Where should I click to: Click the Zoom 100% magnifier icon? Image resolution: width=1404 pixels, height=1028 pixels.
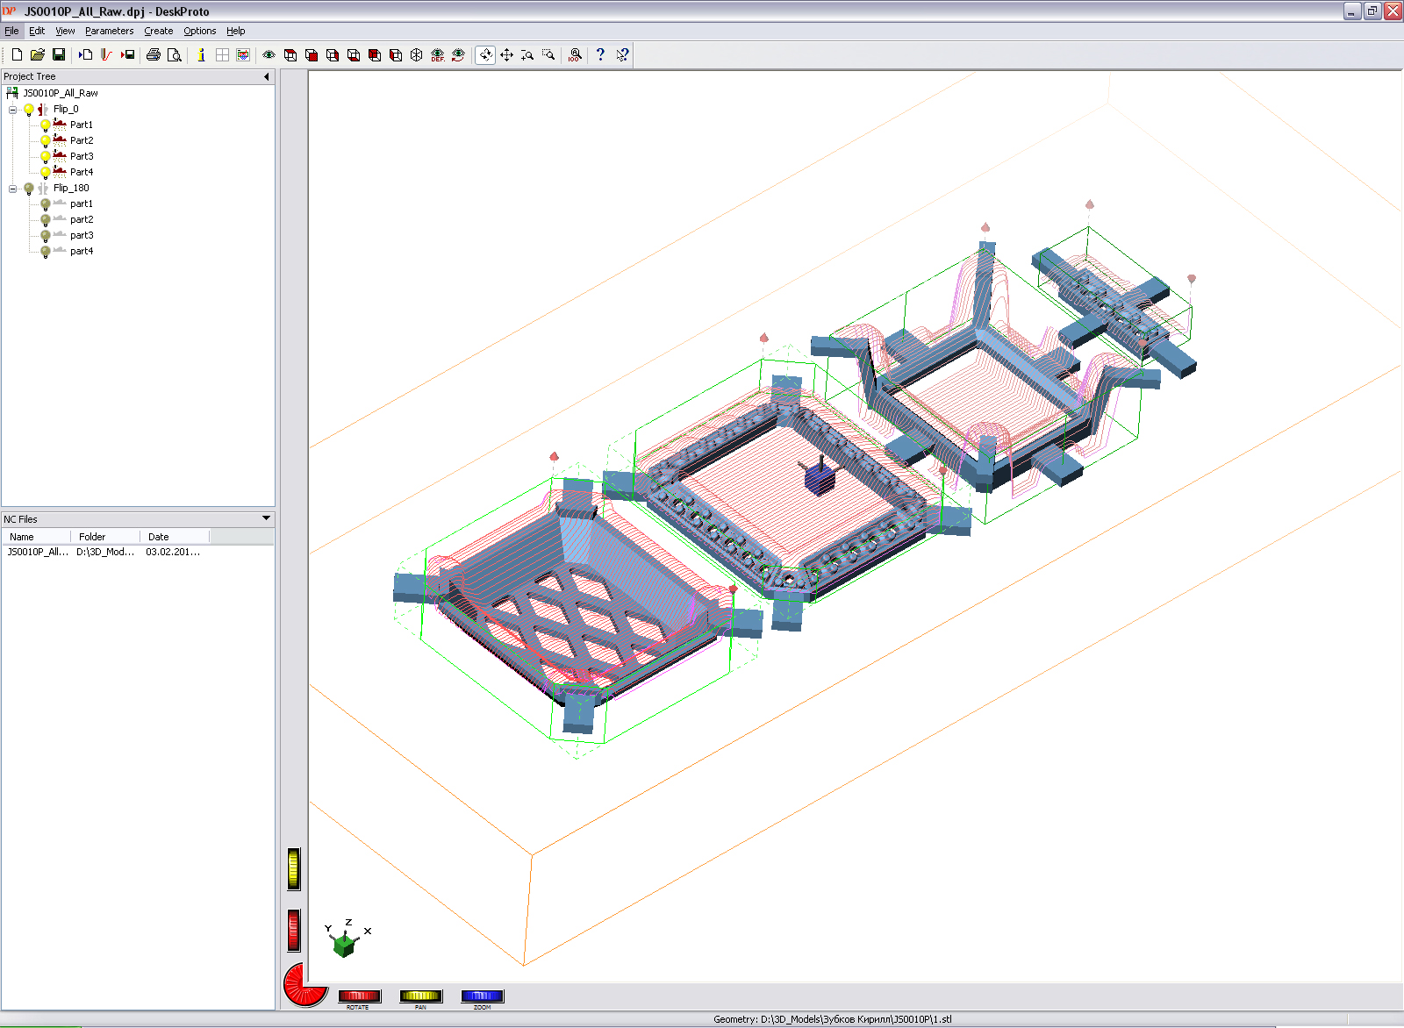pyautogui.click(x=575, y=54)
